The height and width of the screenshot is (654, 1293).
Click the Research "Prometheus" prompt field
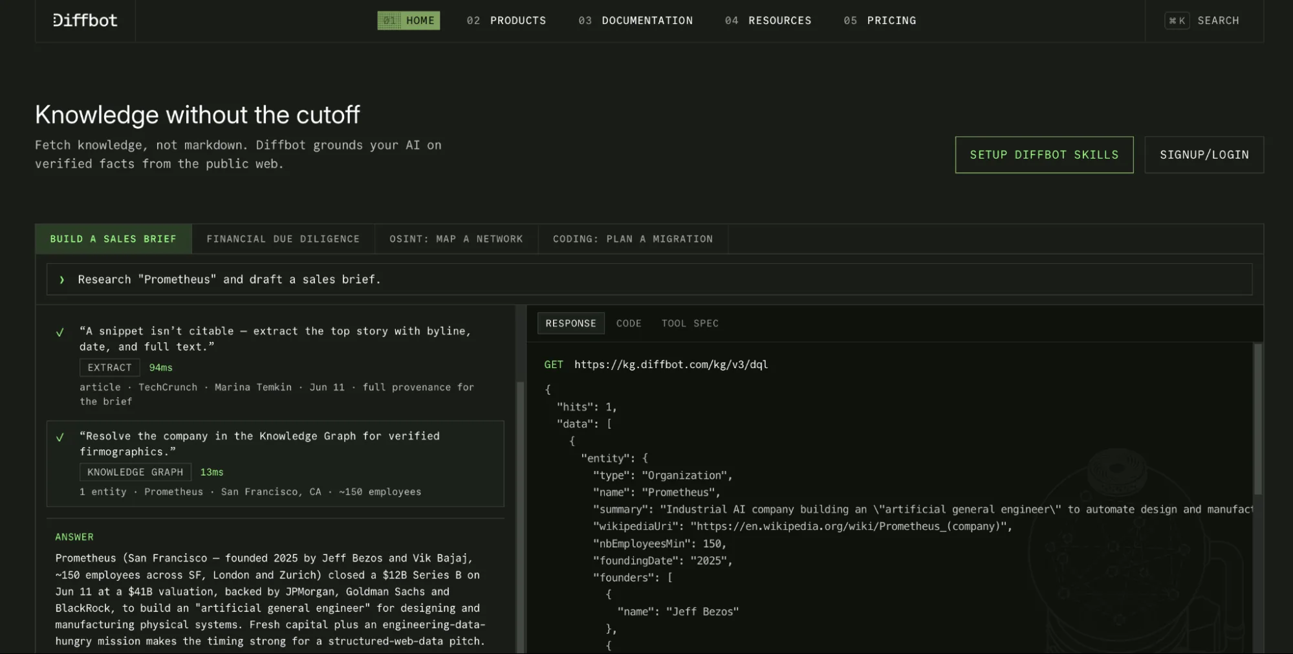coord(649,279)
